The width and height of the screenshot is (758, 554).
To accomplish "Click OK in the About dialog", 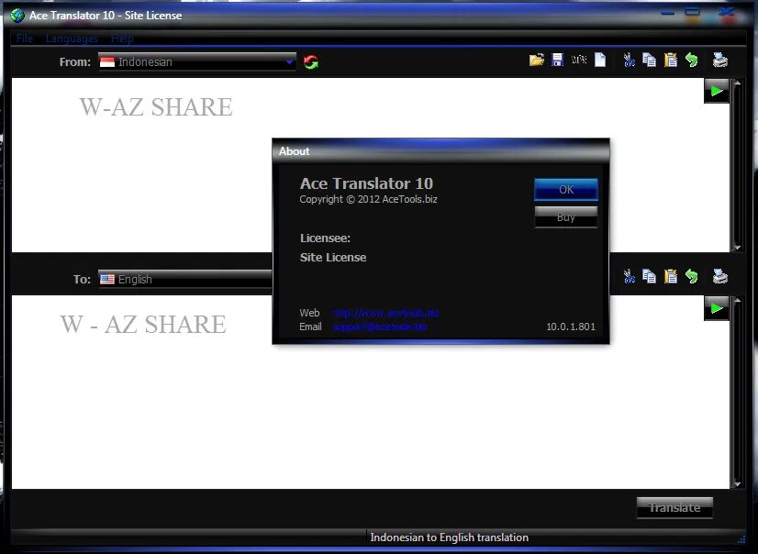I will (x=566, y=189).
